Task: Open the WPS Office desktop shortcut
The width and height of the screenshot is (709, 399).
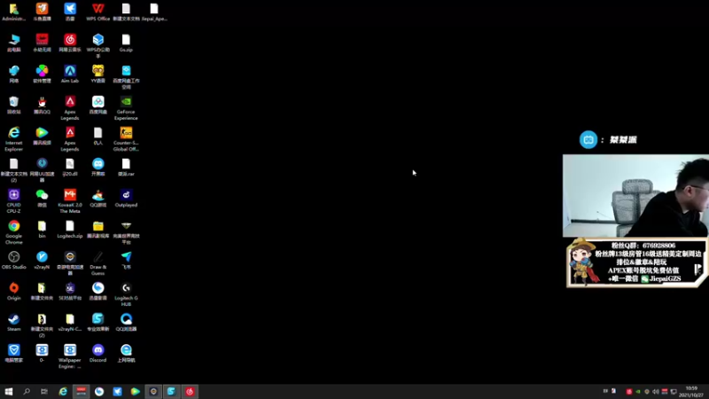Action: (x=98, y=12)
